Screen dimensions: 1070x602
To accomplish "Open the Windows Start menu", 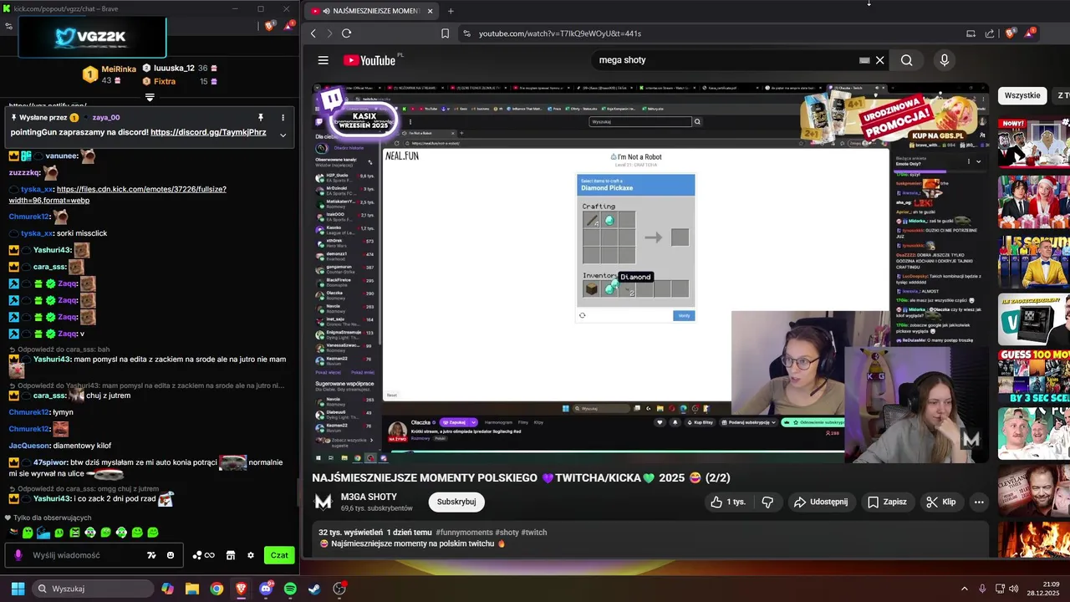I will coord(18,589).
